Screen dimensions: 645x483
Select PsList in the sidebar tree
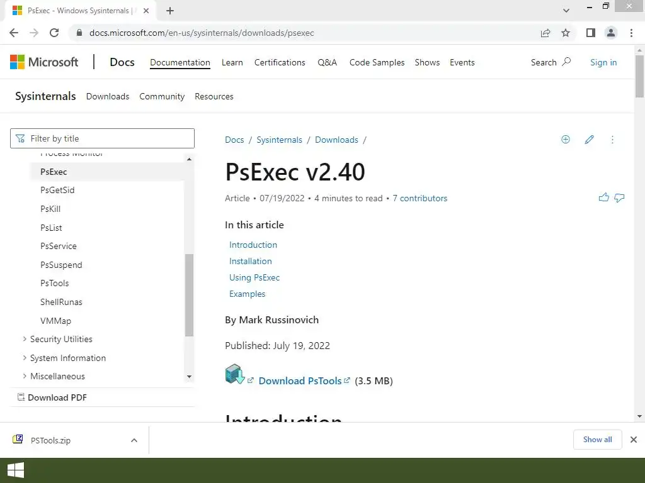pyautogui.click(x=51, y=228)
